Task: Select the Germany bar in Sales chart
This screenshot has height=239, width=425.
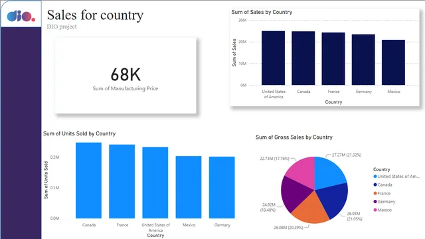Action: (x=363, y=60)
